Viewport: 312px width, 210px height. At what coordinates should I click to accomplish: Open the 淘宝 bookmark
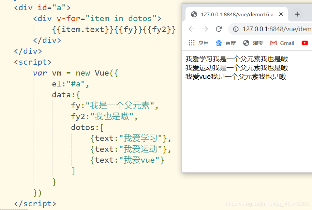pos(253,43)
